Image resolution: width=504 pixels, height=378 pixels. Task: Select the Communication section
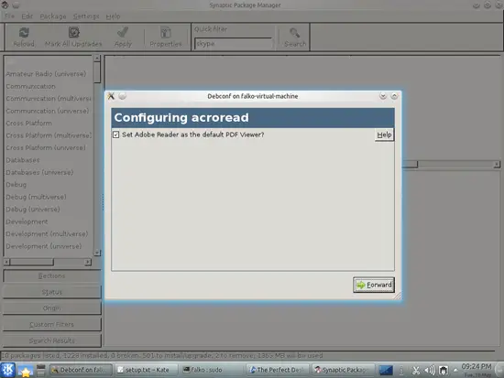[x=30, y=86]
